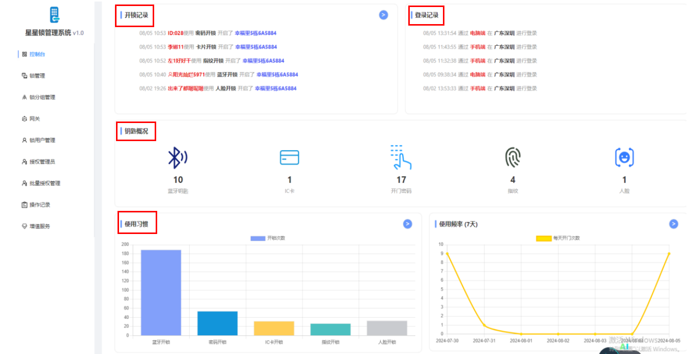Click the Bluetooth key (蓝牙钥匙) icon
688x354 pixels.
click(x=177, y=158)
